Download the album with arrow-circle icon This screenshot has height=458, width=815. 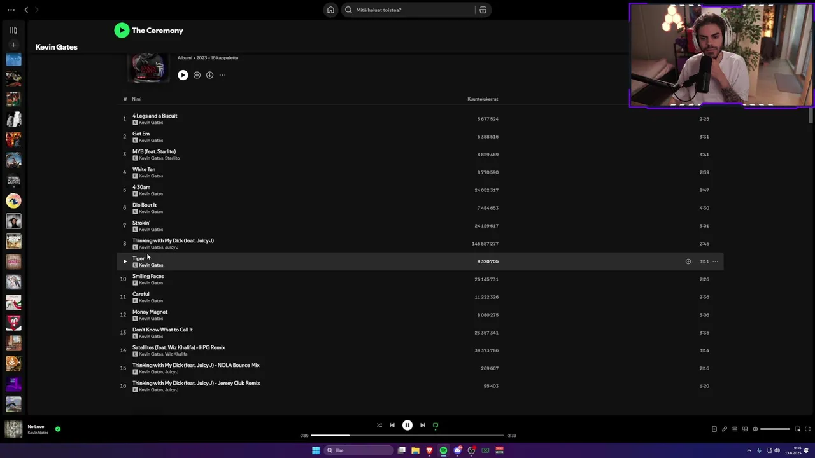(x=209, y=75)
